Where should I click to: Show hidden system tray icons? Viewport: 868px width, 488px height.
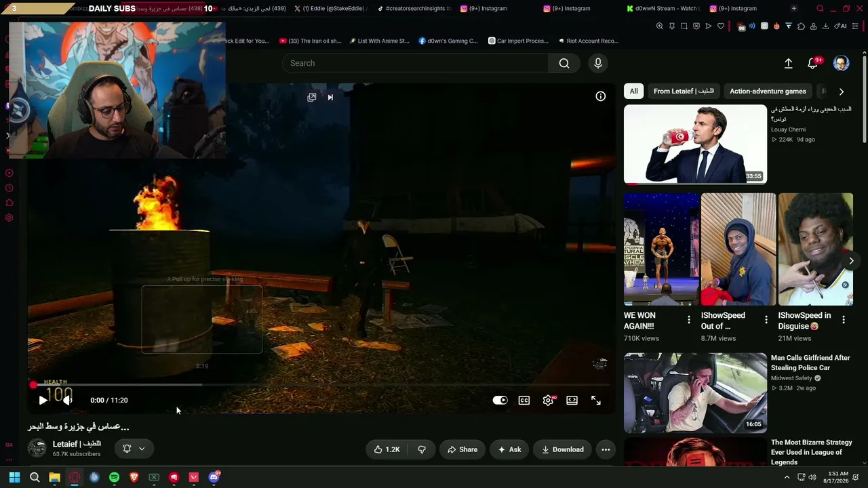(x=787, y=477)
